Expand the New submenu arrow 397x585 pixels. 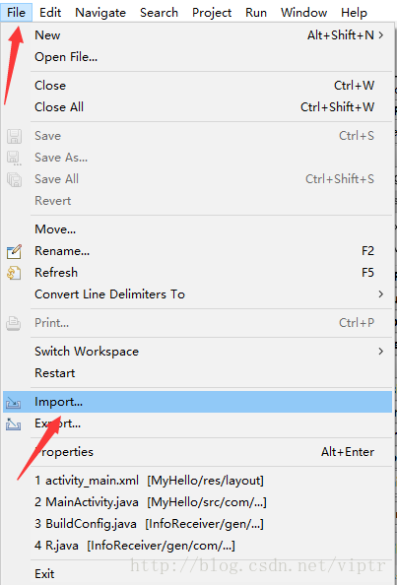(381, 35)
